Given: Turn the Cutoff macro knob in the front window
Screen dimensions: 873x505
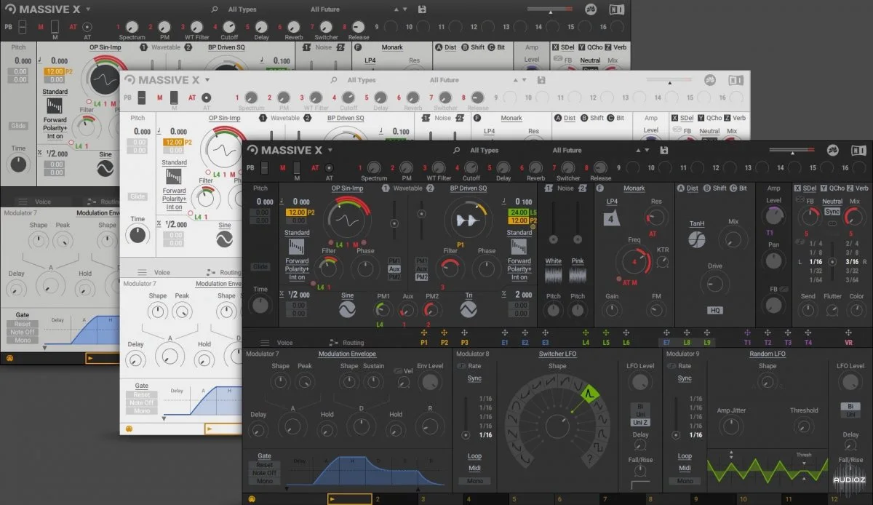Looking at the screenshot, I should click(471, 168).
